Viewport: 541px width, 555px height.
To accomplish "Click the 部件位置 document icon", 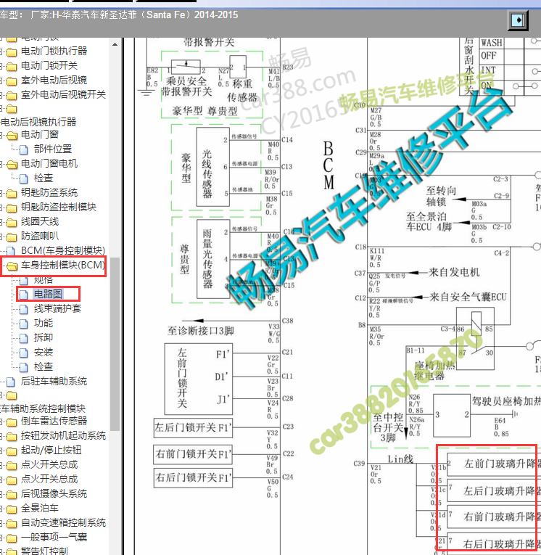I will point(24,149).
